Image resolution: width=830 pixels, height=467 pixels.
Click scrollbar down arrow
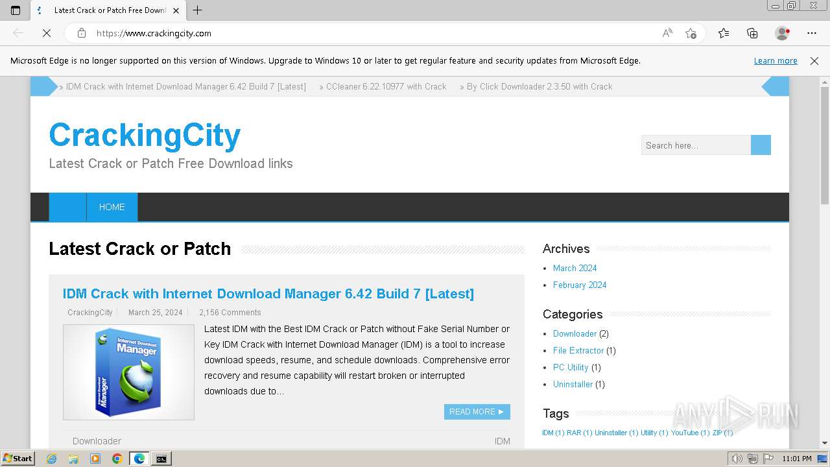pos(825,443)
